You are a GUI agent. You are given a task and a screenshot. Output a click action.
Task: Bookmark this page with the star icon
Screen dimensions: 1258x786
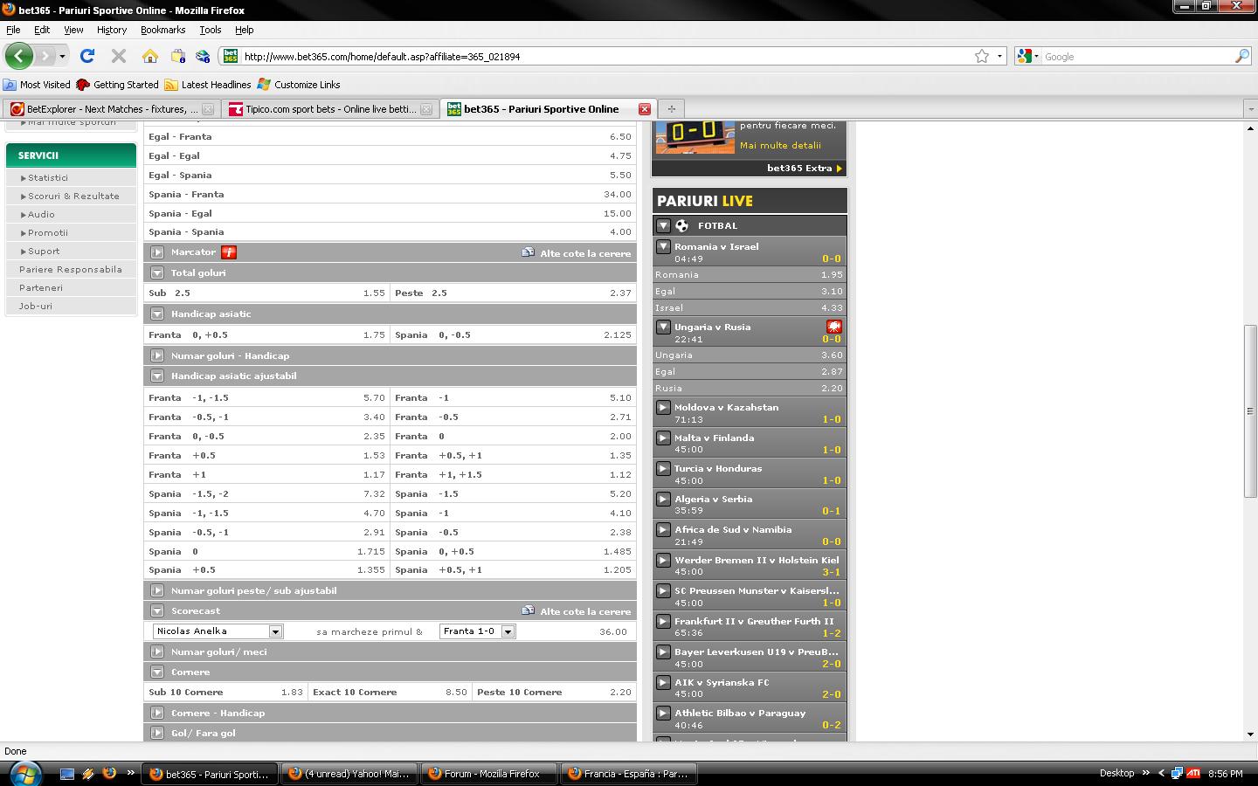pos(982,56)
